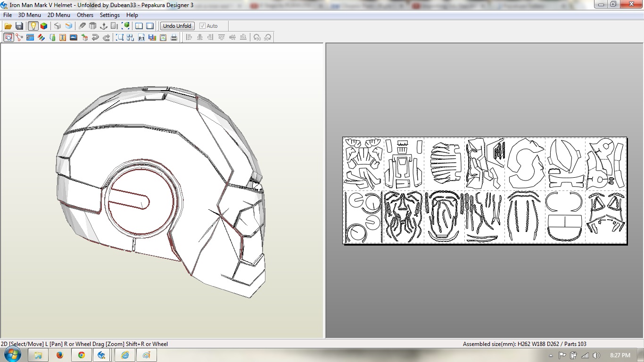This screenshot has height=362, width=644.
Task: Switch to the single-pane layout icon
Action: click(150, 26)
